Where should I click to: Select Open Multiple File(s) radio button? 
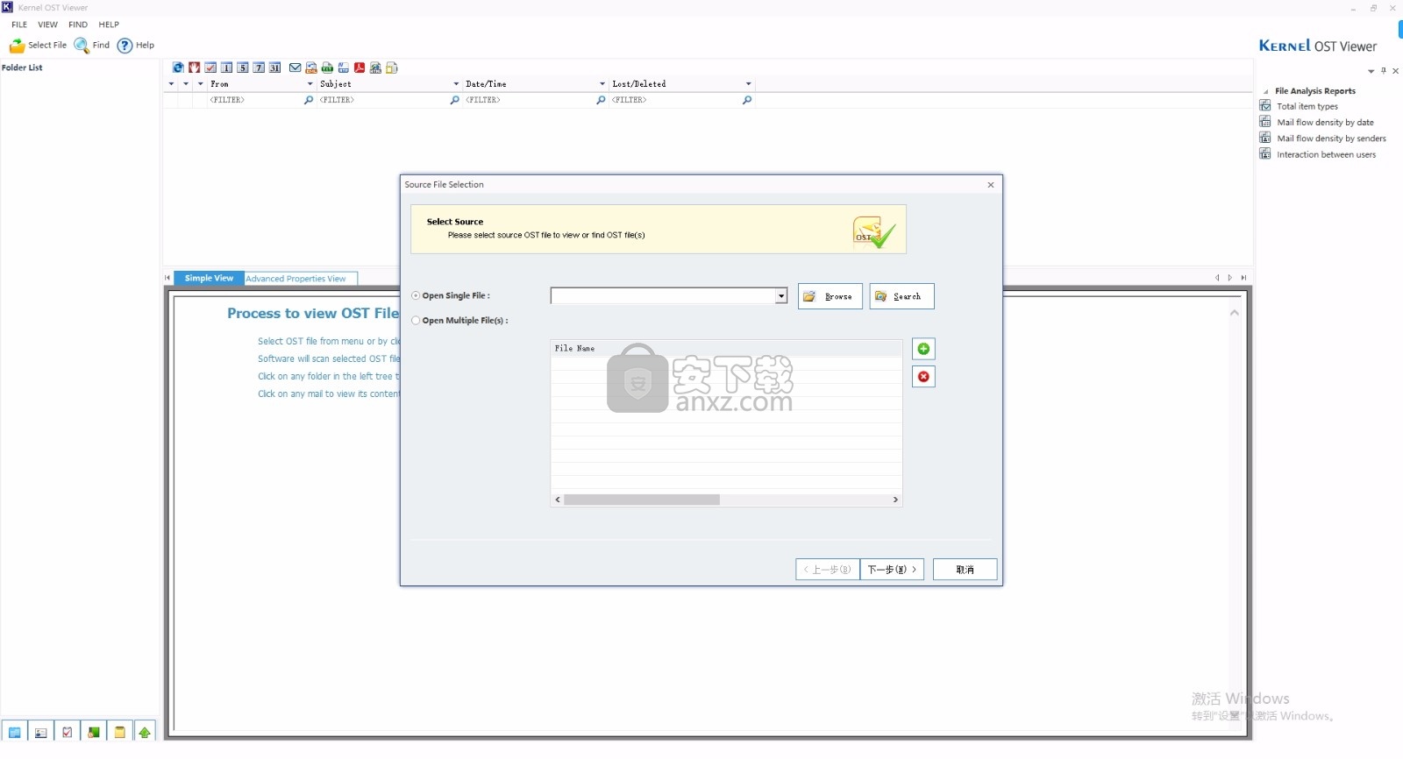coord(416,320)
